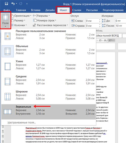
Task: Click the Слева indent stepper arrows
Action: pos(100,21)
